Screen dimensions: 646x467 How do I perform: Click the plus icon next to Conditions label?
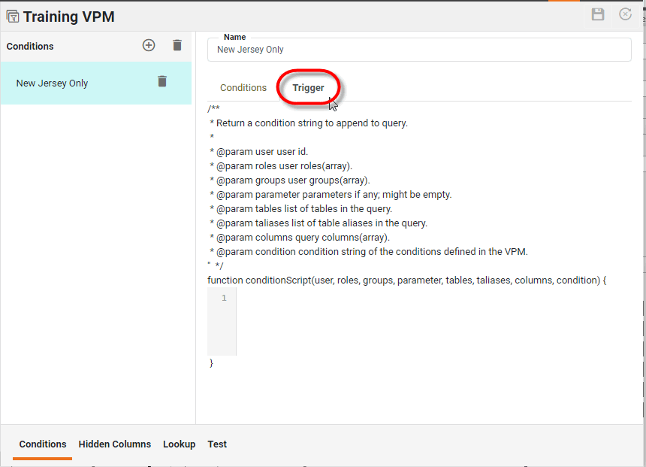pos(149,45)
